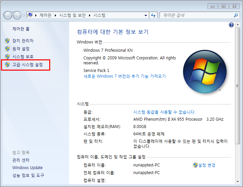Open help via blue question mark icon
The image size is (243, 187).
pos(231,25)
